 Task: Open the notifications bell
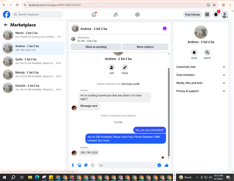pyautogui.click(x=216, y=15)
